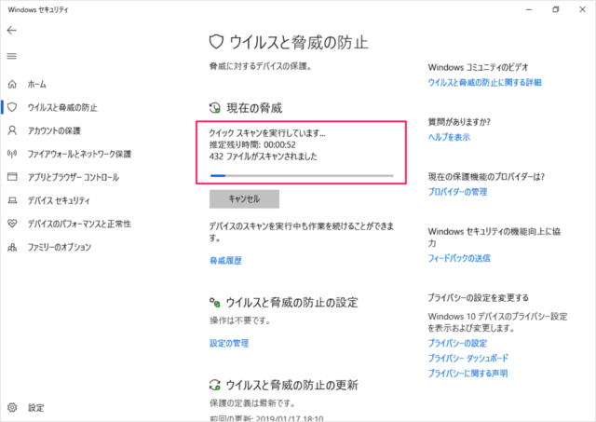Click the family options people icon
Viewport: 596px width, 422px height.
(x=12, y=247)
